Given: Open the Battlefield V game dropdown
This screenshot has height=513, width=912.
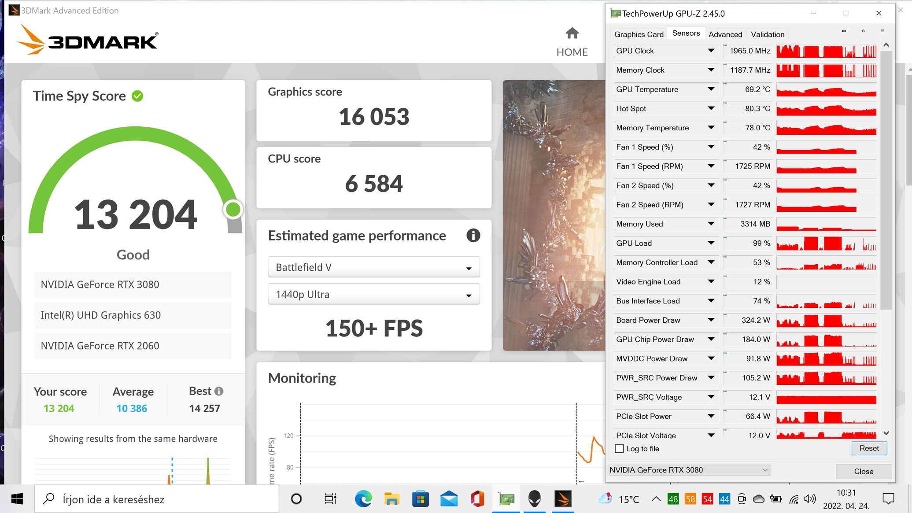Looking at the screenshot, I should pos(373,267).
